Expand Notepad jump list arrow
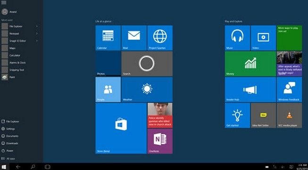The image size is (308, 170). click(37, 33)
